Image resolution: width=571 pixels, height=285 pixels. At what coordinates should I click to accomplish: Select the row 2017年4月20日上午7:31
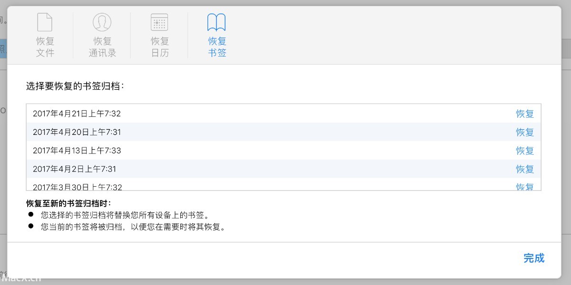click(284, 132)
